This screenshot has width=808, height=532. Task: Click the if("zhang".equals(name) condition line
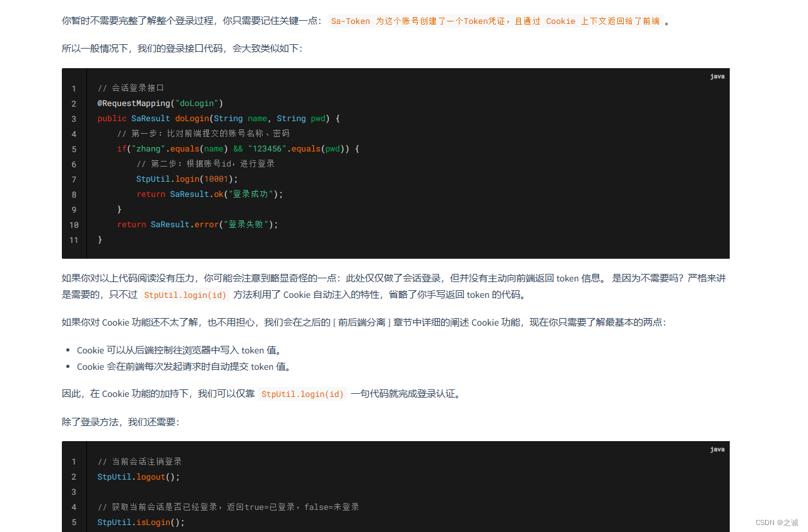(x=238, y=149)
